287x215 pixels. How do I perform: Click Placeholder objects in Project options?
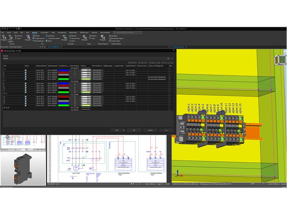[x=116, y=38]
